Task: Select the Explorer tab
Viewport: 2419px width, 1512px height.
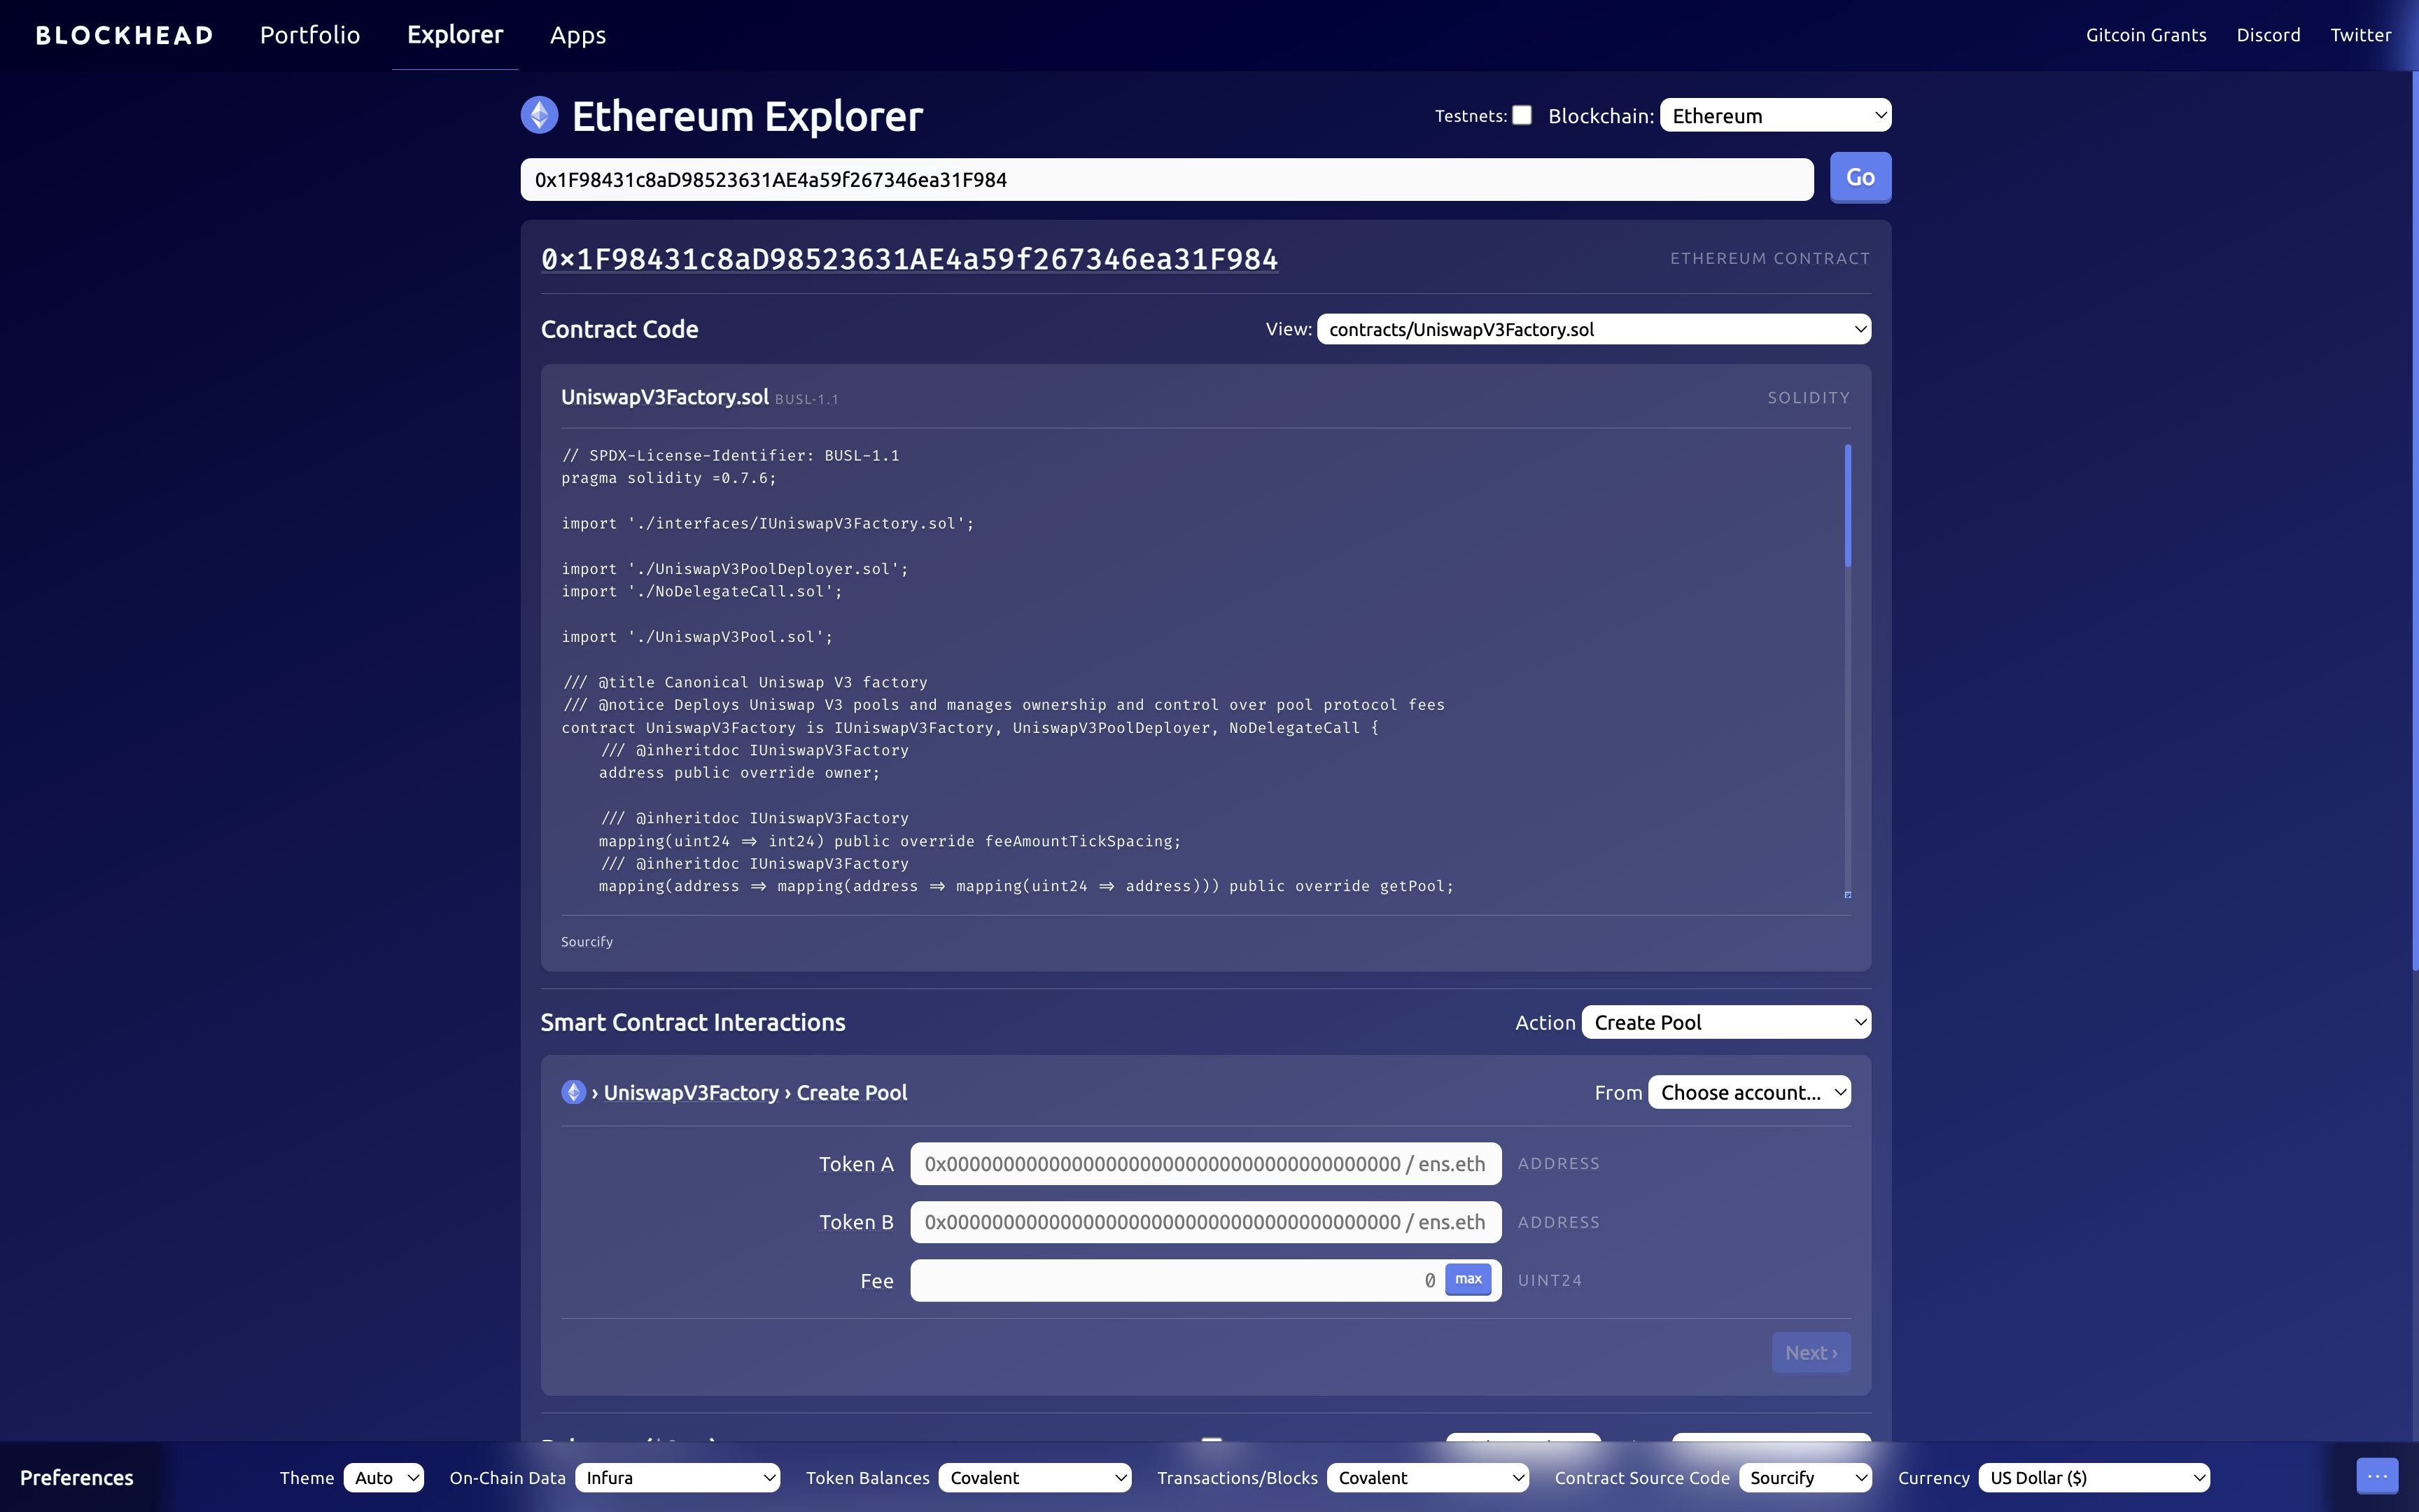Action: click(x=455, y=35)
